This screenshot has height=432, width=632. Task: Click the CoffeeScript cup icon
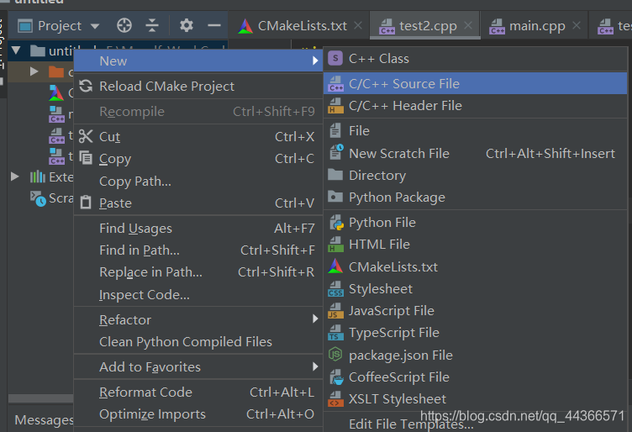pos(336,377)
